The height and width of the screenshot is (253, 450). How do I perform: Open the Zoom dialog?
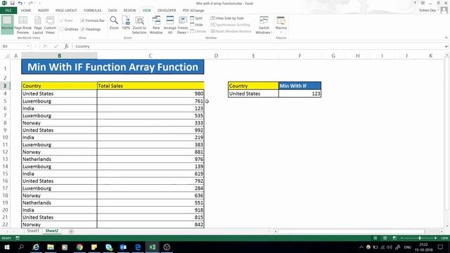click(114, 23)
